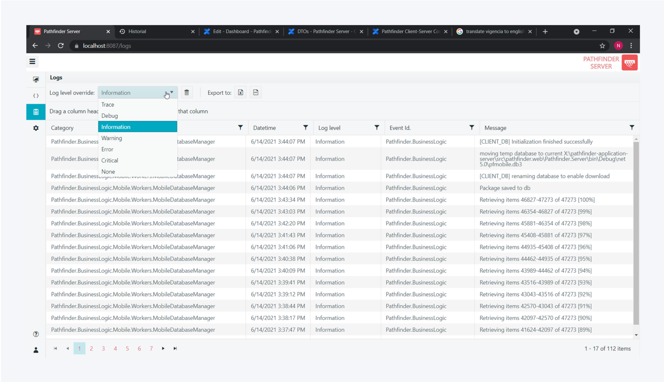Reload the localhost logs page

pos(61,46)
